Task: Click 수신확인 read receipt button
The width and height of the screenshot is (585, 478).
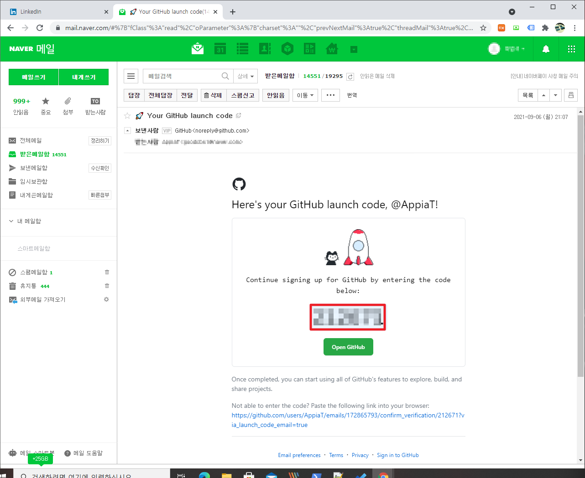Action: (x=100, y=168)
